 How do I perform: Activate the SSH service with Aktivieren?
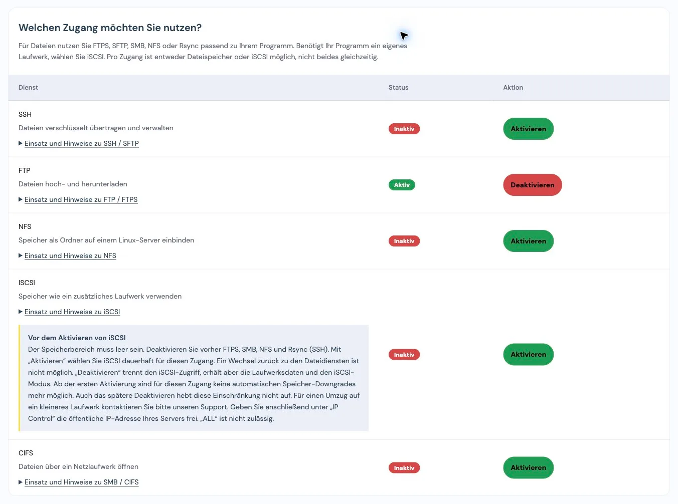pyautogui.click(x=528, y=129)
